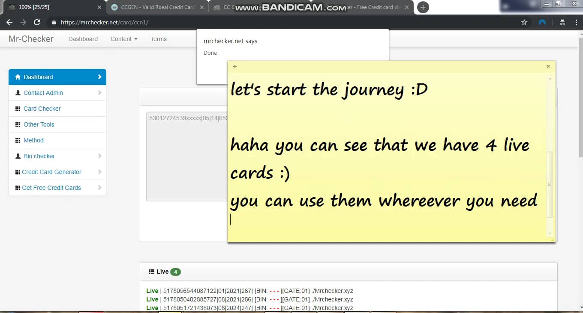Click the sticky note scroll up arrow
The width and height of the screenshot is (583, 313).
coord(550,78)
